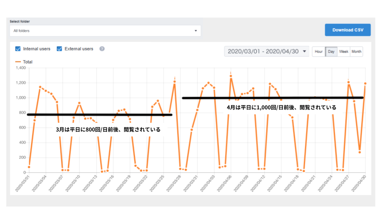
Task: Toggle the External users checkbox
Action: pyautogui.click(x=59, y=49)
